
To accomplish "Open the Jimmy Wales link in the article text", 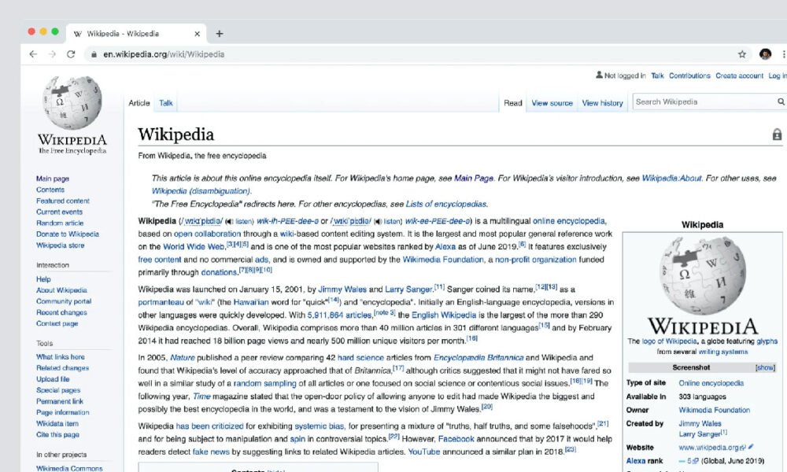I will pyautogui.click(x=342, y=289).
